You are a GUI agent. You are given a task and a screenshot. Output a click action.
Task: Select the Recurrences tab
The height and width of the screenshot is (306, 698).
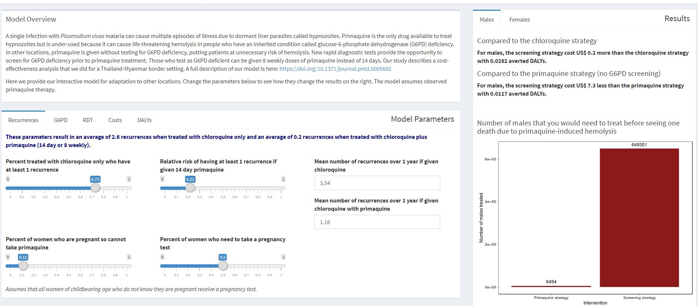click(23, 120)
